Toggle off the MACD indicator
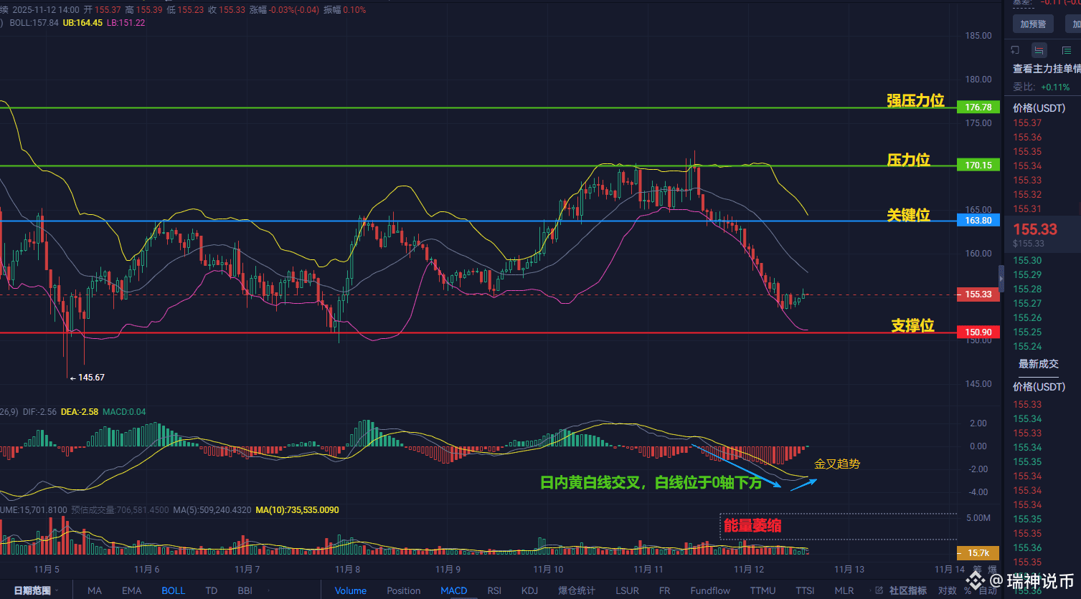 point(453,590)
